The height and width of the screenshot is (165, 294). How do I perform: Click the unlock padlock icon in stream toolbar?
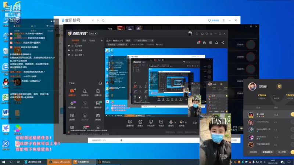(204, 43)
